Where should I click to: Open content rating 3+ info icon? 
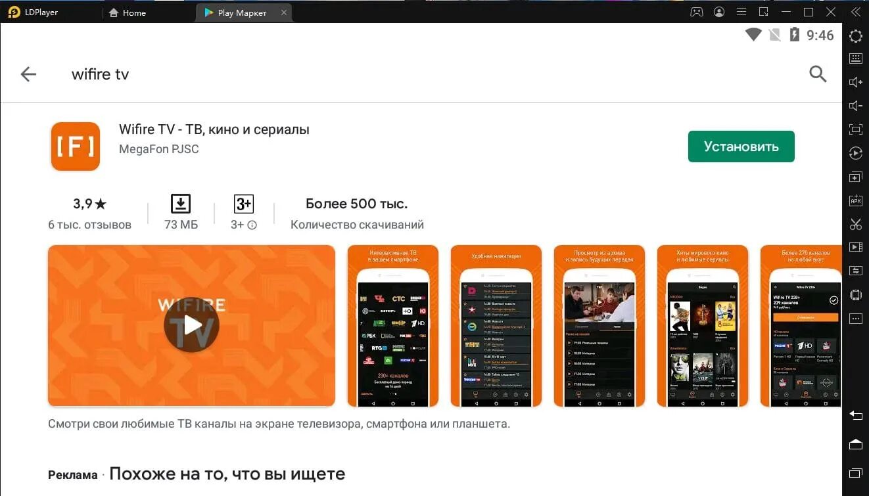pyautogui.click(x=252, y=225)
